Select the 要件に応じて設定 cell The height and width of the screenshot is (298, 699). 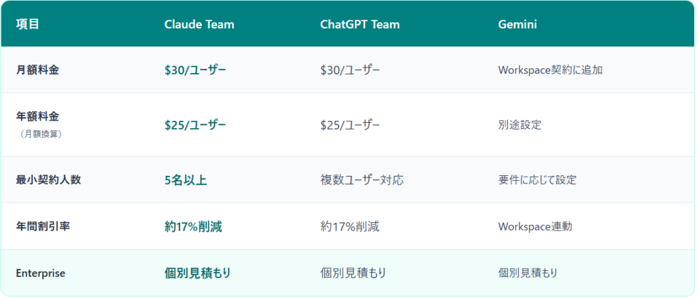point(537,180)
